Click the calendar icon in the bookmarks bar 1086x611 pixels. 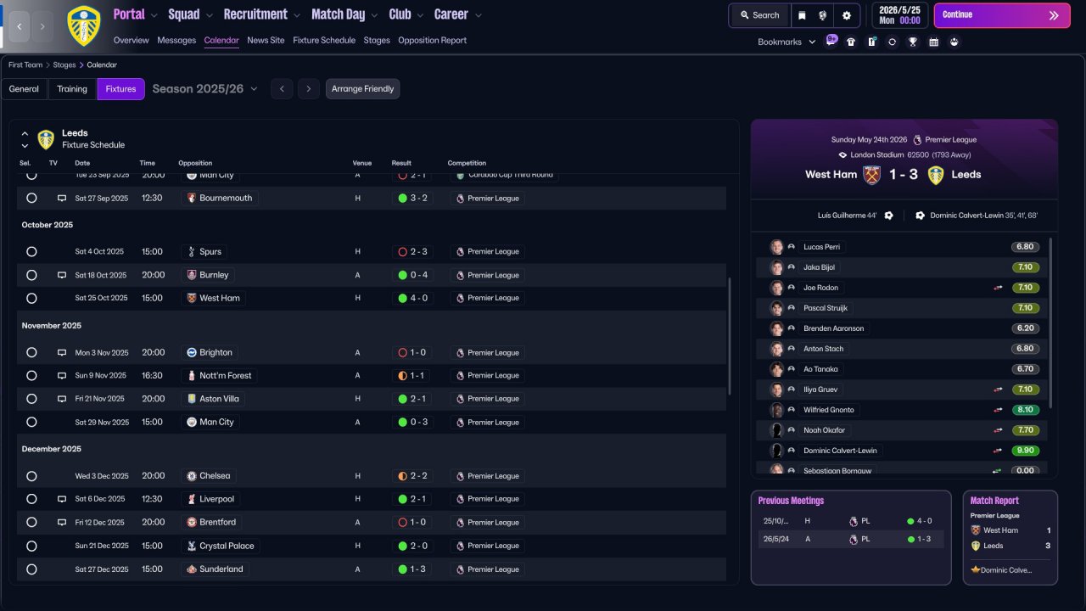pyautogui.click(x=933, y=42)
